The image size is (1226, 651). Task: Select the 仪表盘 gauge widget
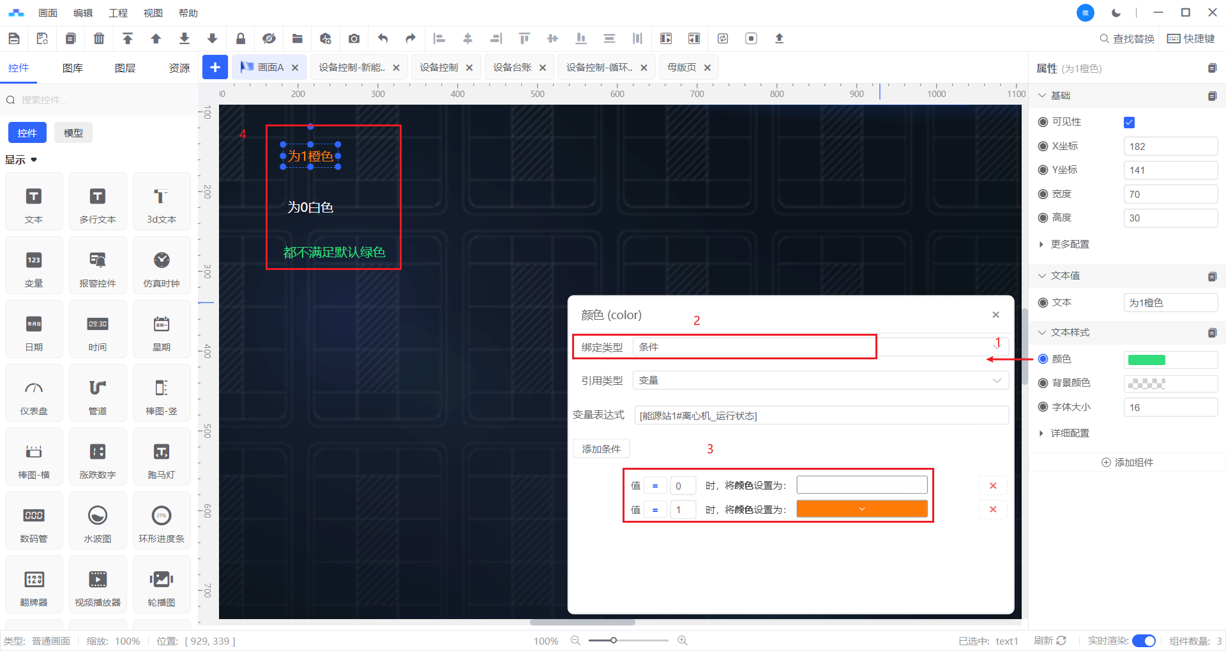coord(34,393)
